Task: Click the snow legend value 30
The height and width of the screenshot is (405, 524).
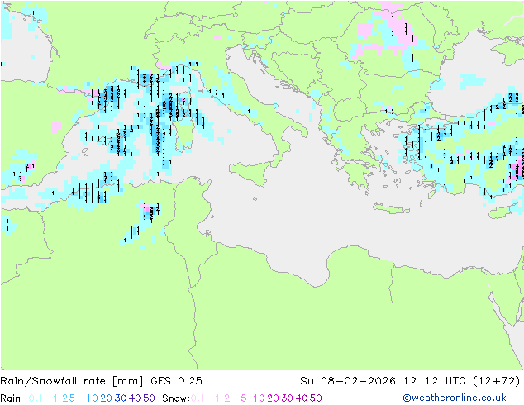Action: (288, 398)
